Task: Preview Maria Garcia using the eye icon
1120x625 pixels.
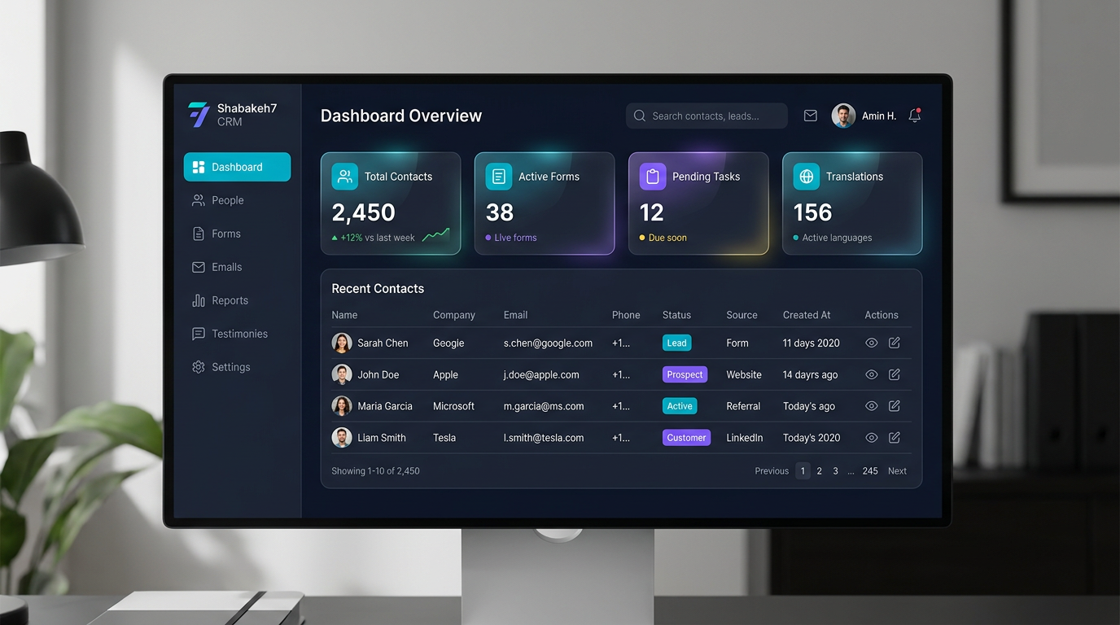Action: point(871,405)
